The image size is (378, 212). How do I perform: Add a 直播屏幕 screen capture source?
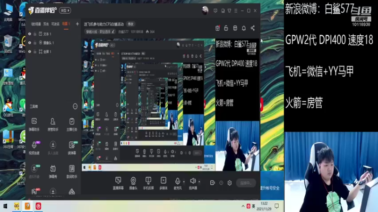pos(118,183)
